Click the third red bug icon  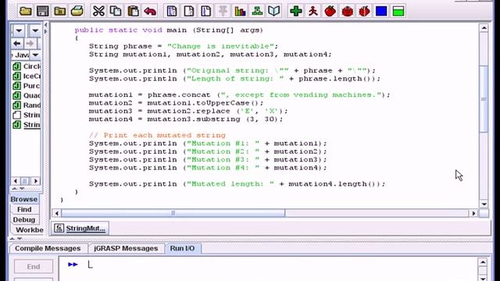point(364,11)
